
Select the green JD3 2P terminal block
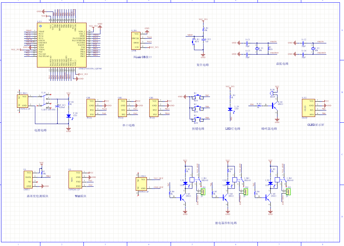tap(288, 192)
